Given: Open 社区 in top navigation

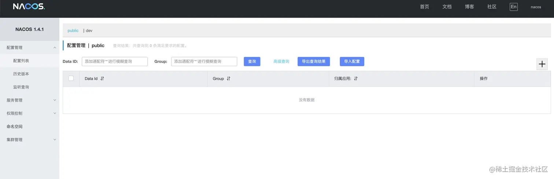Looking at the screenshot, I should (492, 7).
